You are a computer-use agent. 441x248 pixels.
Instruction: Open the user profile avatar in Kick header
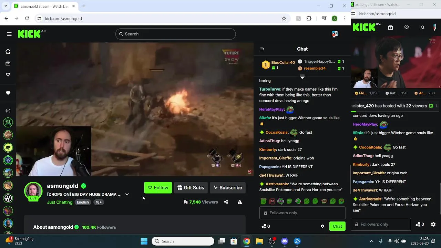pyautogui.click(x=335, y=34)
